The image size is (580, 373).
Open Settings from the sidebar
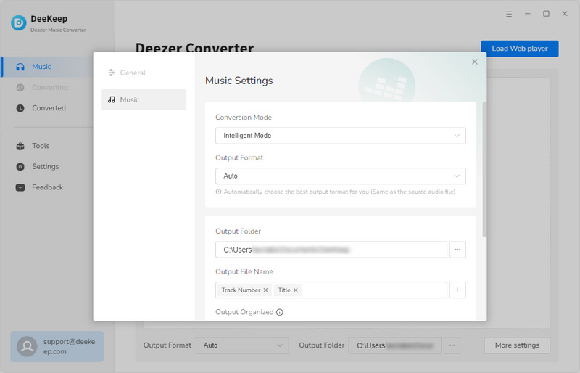47,167
